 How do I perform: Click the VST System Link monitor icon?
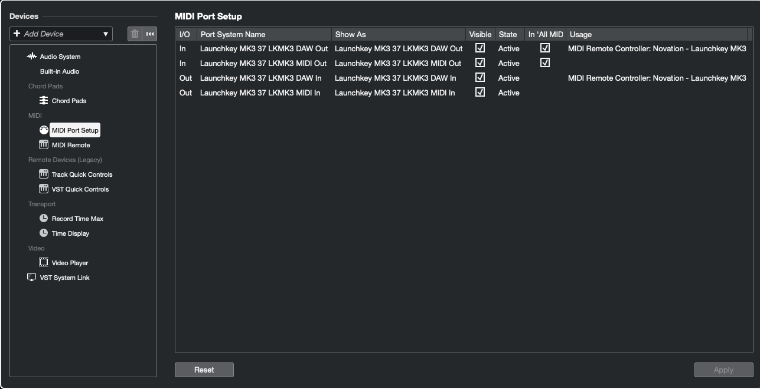(32, 278)
